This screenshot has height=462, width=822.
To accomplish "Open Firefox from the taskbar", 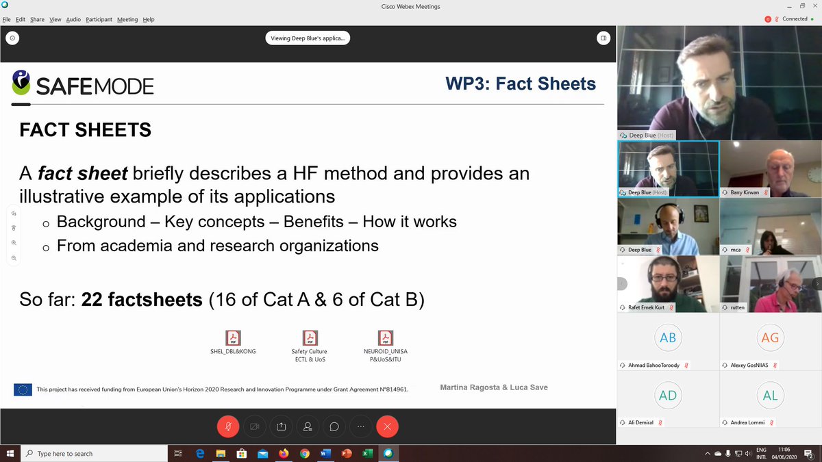I will coord(284,453).
